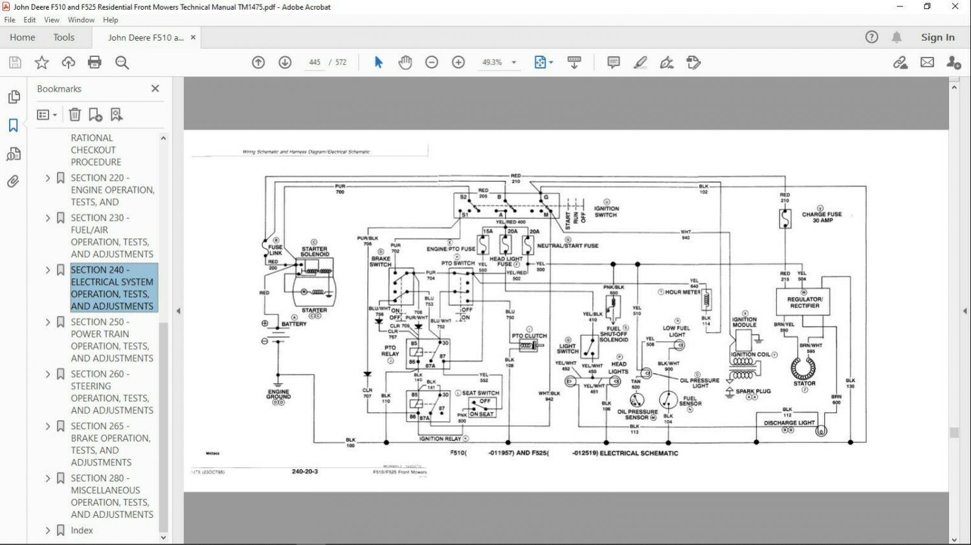Click the document vertical scrollbar thumb
The image size is (971, 545).
[954, 432]
